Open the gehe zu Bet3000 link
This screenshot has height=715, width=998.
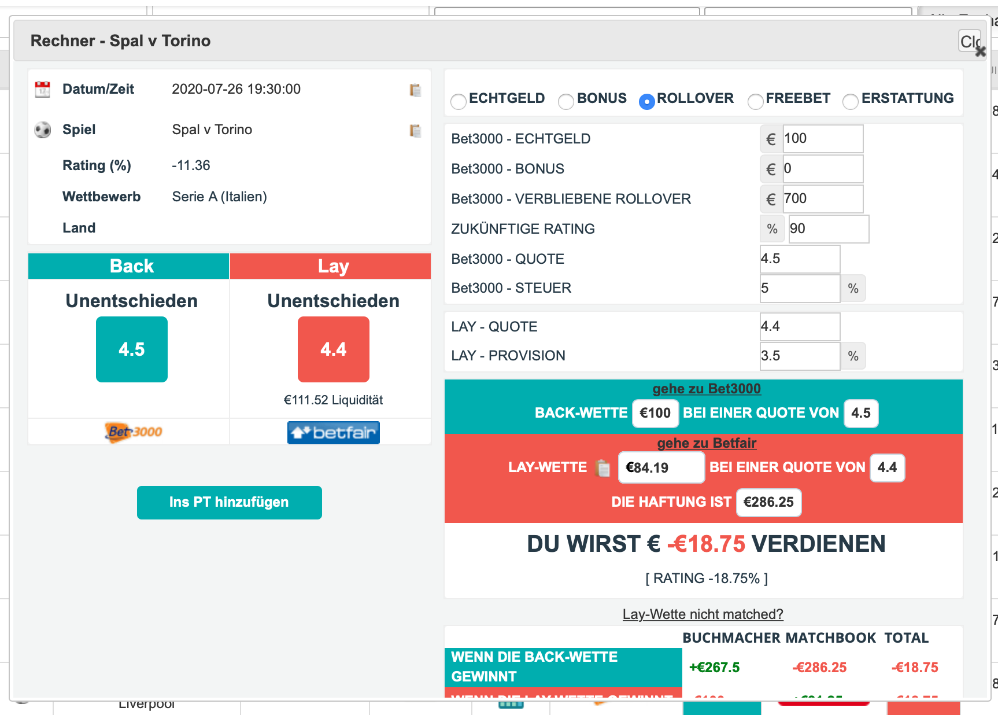tap(706, 389)
